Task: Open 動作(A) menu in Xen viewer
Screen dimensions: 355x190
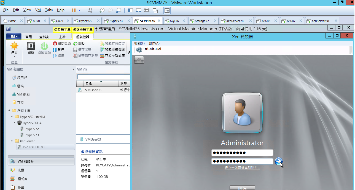Action: tap(154, 43)
